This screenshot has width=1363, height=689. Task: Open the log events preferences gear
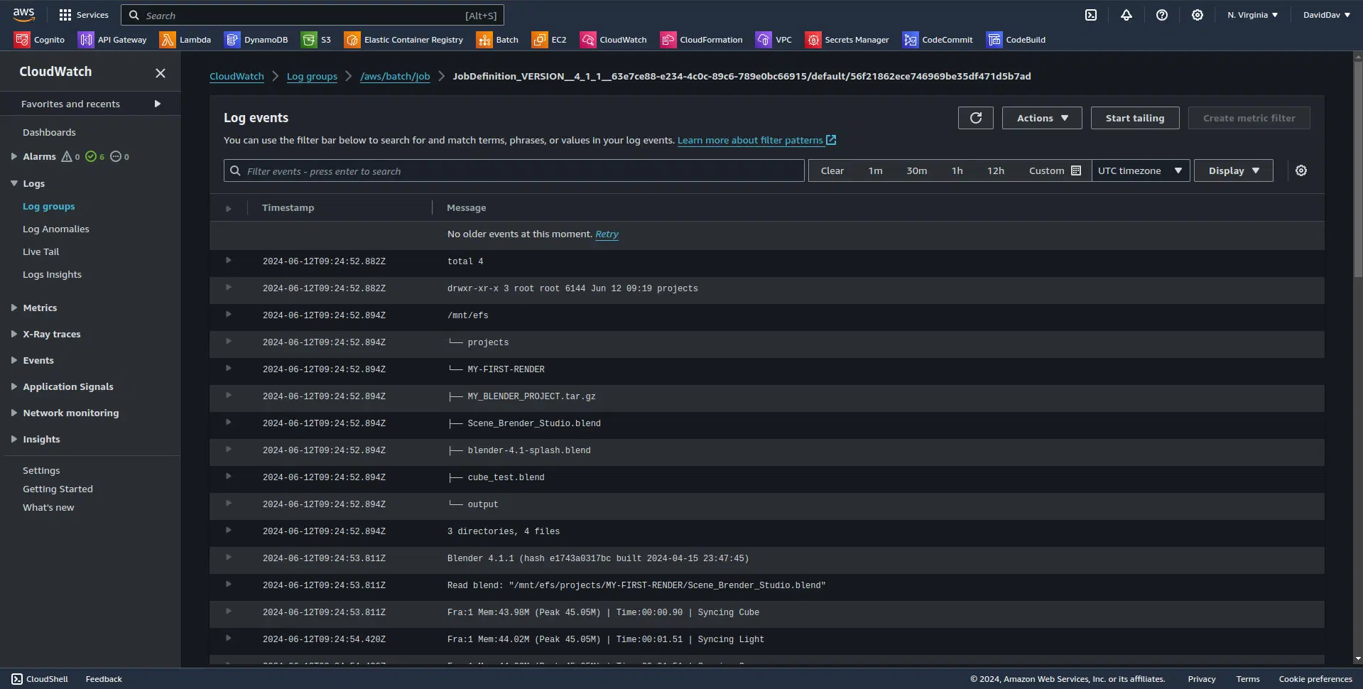[1300, 170]
